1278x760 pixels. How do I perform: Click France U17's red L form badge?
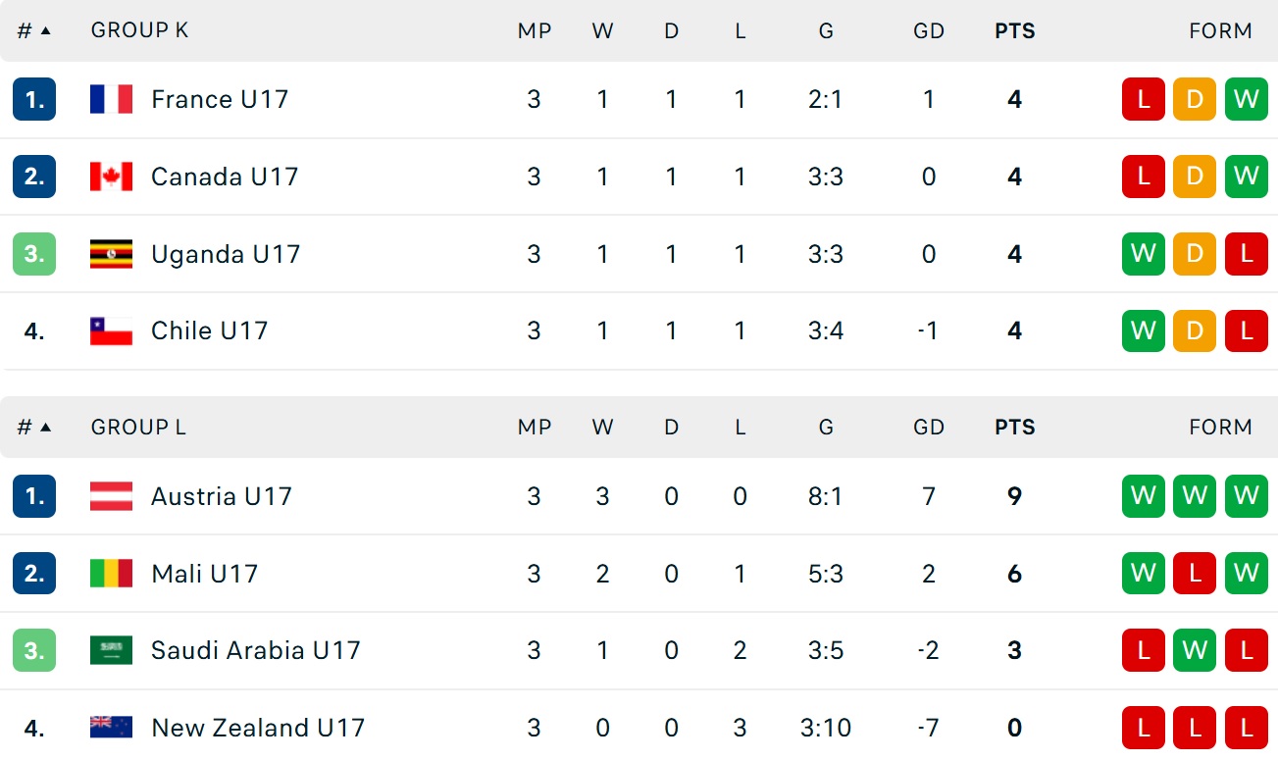point(1143,99)
